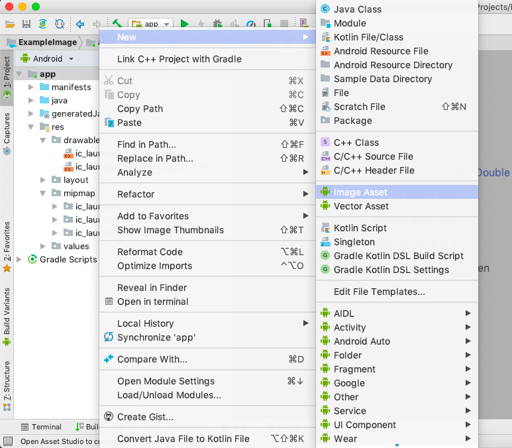Select Copy Path menu entry
512x448 pixels.
click(x=207, y=109)
